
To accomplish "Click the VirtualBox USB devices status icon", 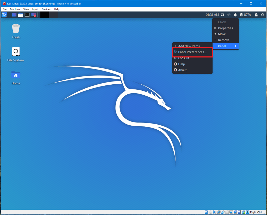I will [x=223, y=212].
